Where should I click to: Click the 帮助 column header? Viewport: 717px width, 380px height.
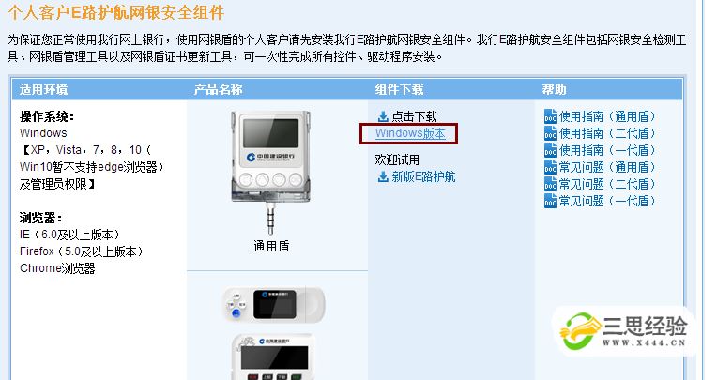(x=555, y=89)
